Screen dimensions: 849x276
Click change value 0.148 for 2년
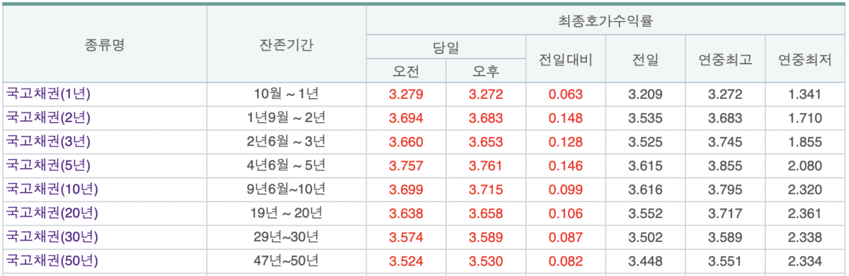tap(566, 119)
